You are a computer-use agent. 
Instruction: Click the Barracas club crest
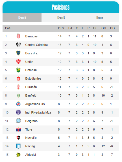pyautogui.click(x=18, y=36)
